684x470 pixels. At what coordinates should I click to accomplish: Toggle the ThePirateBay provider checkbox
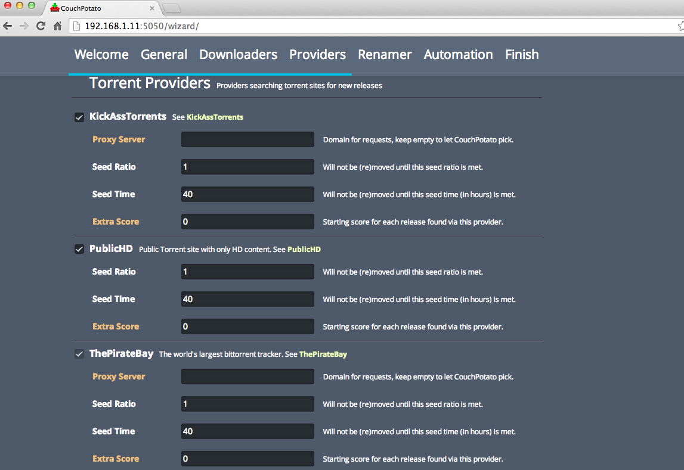click(x=79, y=354)
